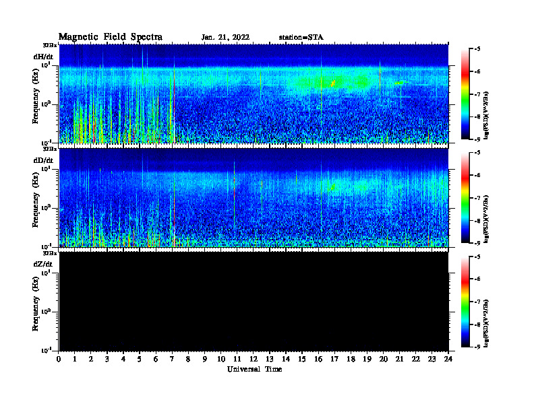Click the "-7" tick on dZ/dt color bar
This screenshot has height=412, width=534.
point(477,302)
